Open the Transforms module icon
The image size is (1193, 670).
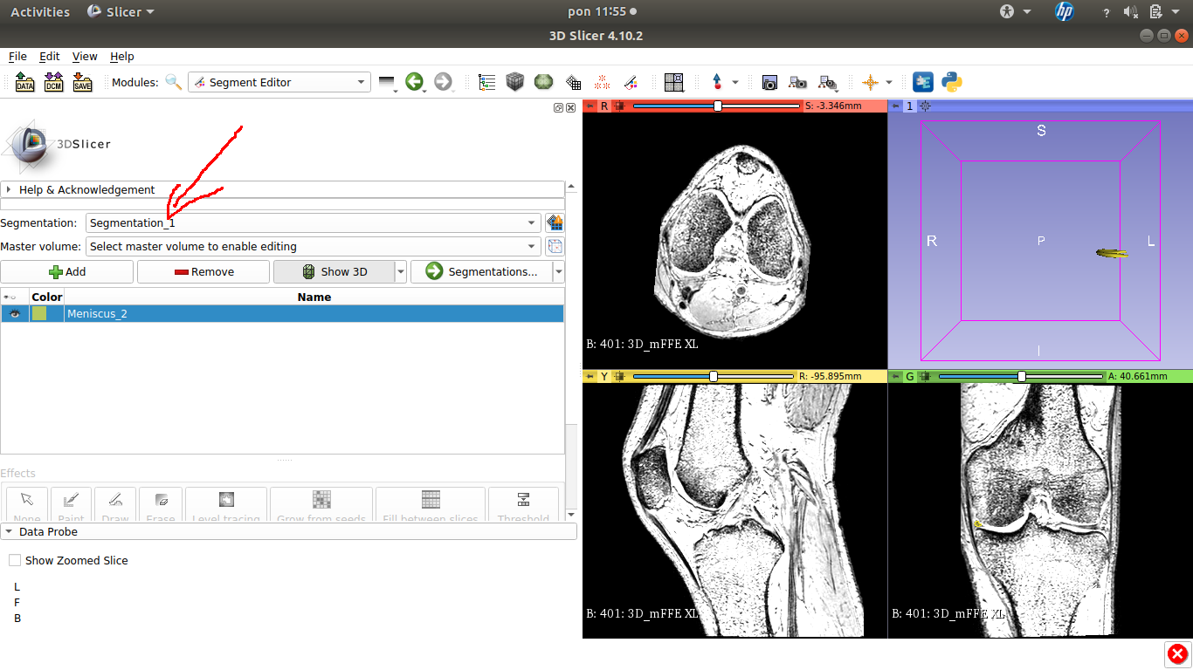coord(574,82)
